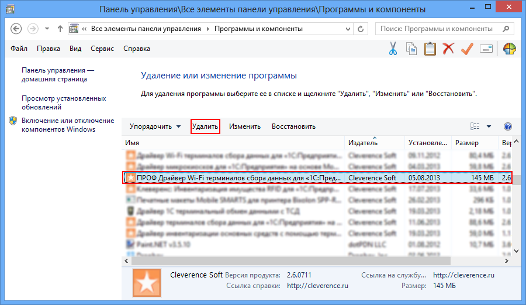Screen dimensions: 526x305
Task: Click the large Cleverence star icon in details pane
Action: (x=147, y=283)
